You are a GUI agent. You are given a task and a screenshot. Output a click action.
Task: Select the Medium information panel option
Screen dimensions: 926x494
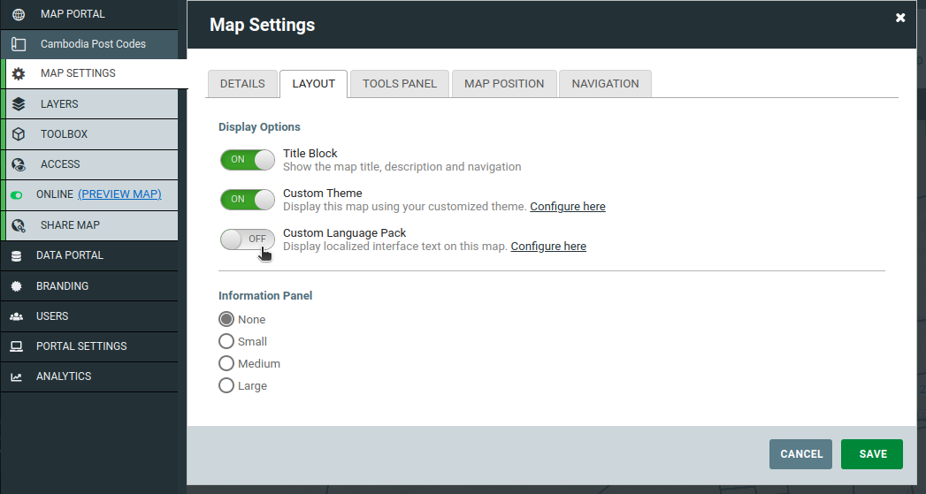[226, 363]
